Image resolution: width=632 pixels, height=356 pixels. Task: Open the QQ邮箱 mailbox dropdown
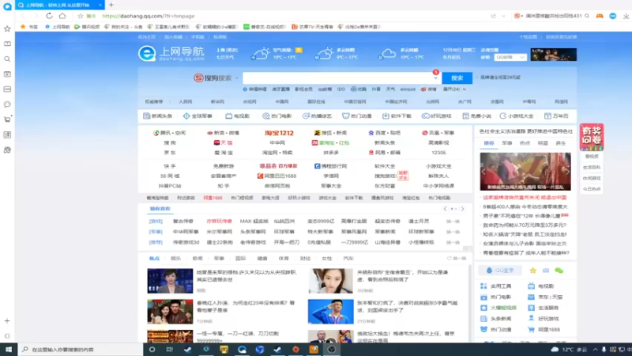point(510,57)
